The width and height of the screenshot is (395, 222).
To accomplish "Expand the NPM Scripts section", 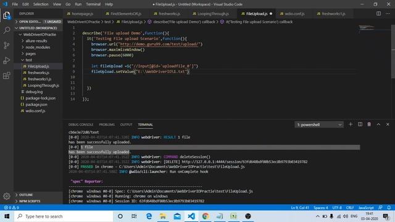I will tap(38, 201).
